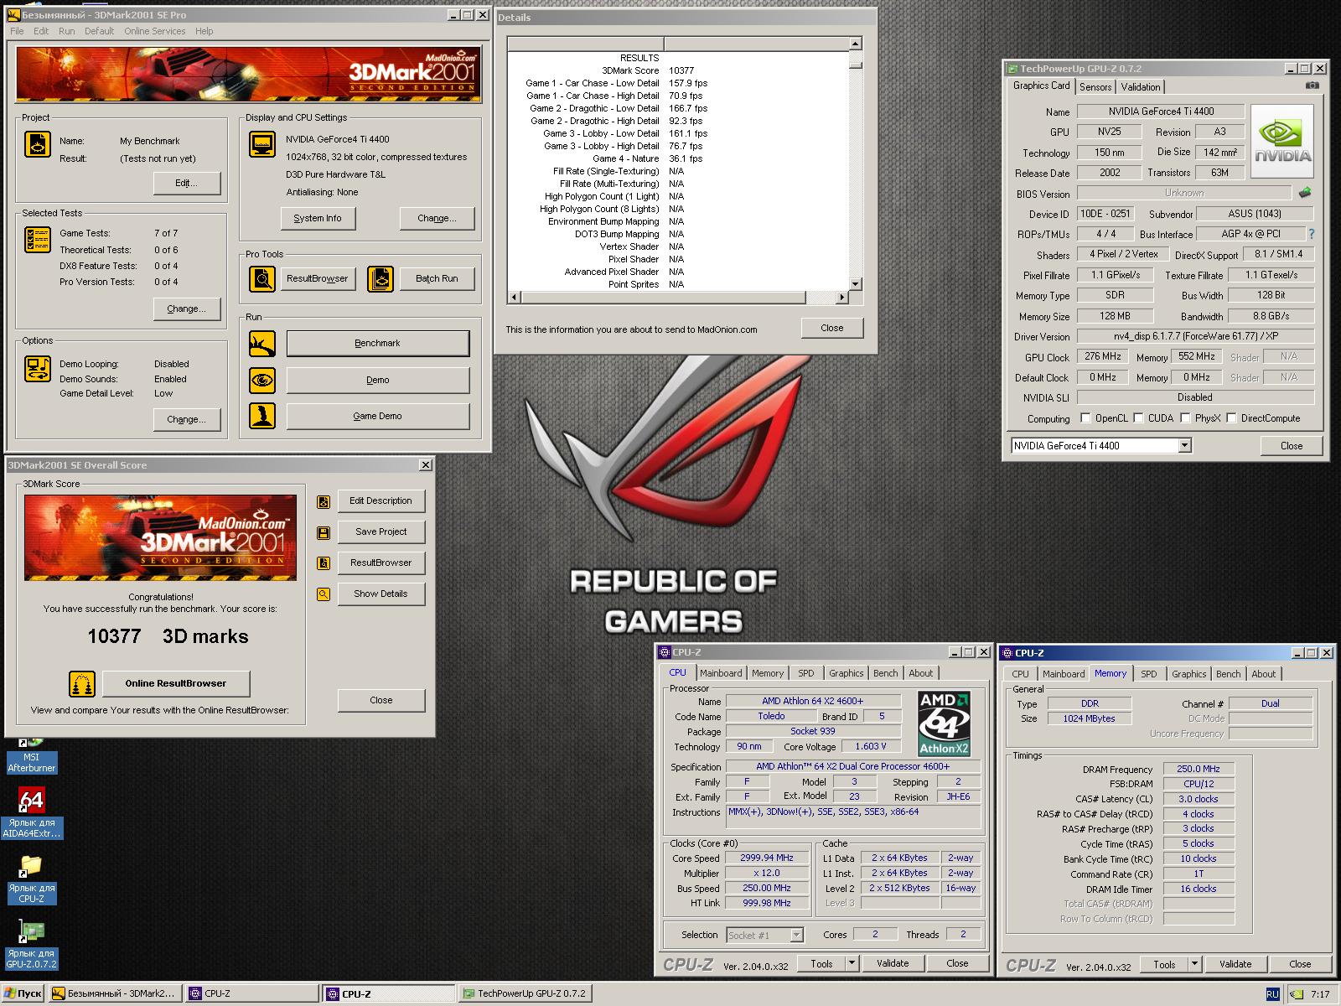Expand the Tools arrow in CPU-Z Memory window
The image size is (1341, 1006).
(1195, 964)
